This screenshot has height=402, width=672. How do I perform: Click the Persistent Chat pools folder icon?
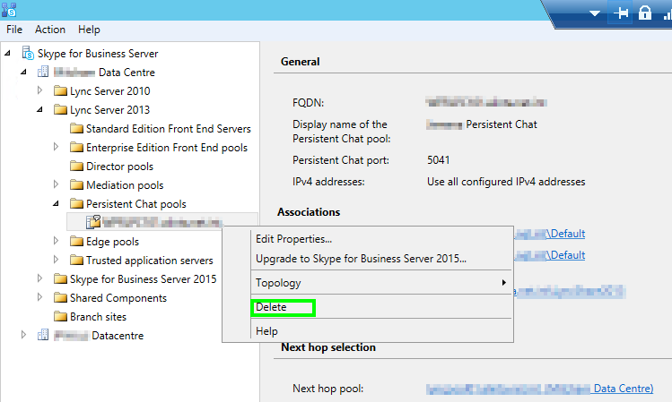pyautogui.click(x=77, y=203)
